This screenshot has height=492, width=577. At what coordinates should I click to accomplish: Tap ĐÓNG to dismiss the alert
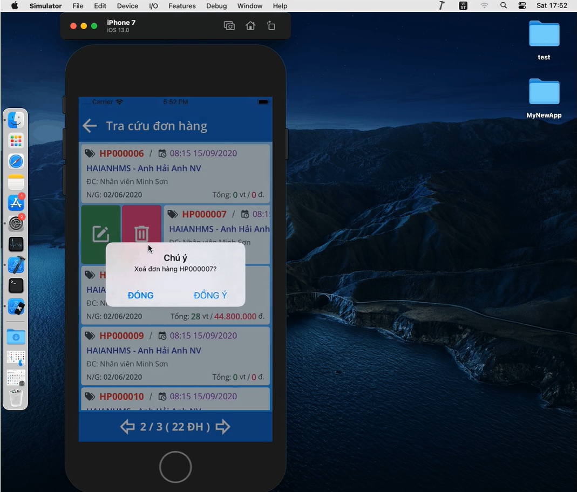coord(141,295)
